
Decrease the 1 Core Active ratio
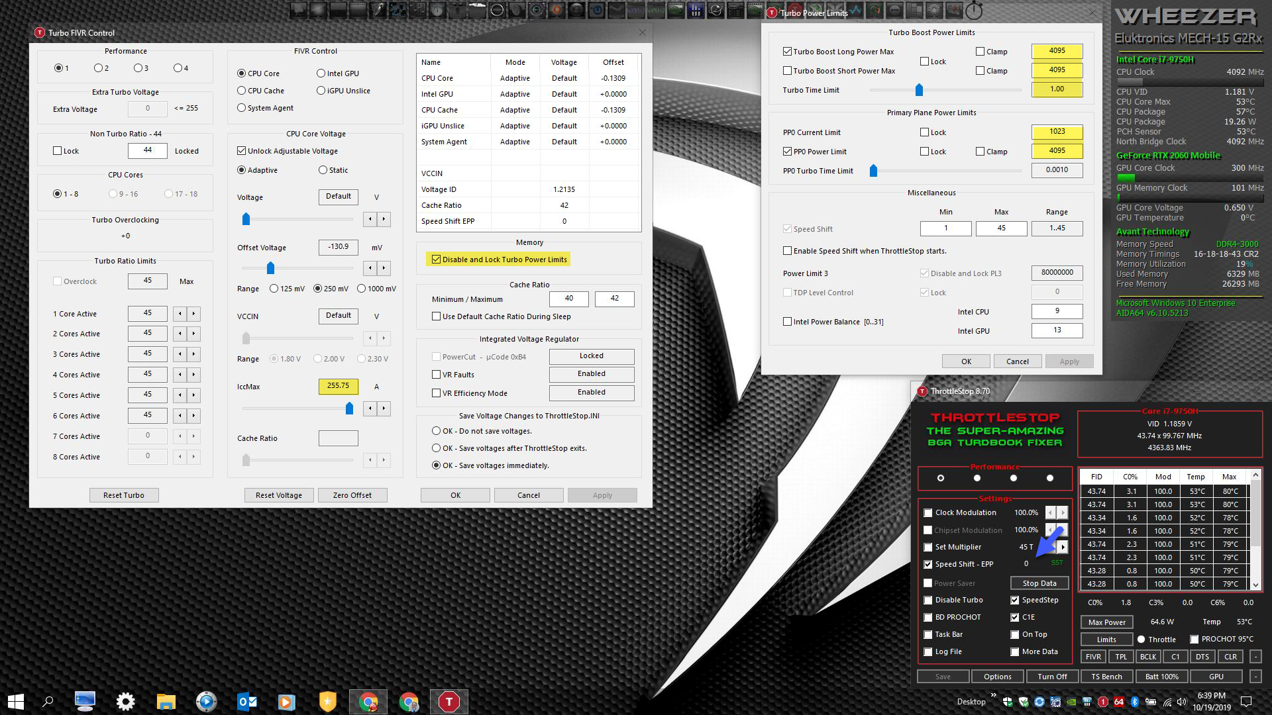pos(180,314)
